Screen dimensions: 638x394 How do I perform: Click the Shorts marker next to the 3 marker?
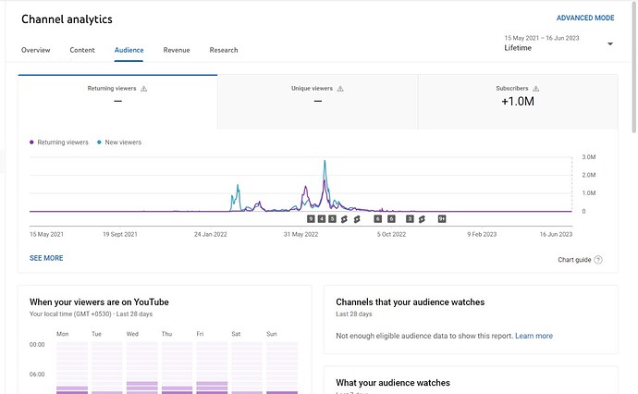(422, 219)
